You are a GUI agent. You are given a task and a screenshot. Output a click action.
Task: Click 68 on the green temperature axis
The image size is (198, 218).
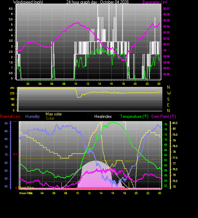(166, 145)
